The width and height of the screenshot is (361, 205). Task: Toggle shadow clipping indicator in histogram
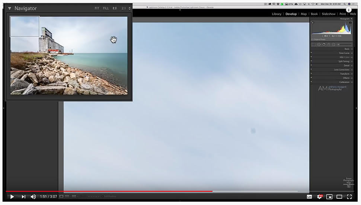pos(313,23)
